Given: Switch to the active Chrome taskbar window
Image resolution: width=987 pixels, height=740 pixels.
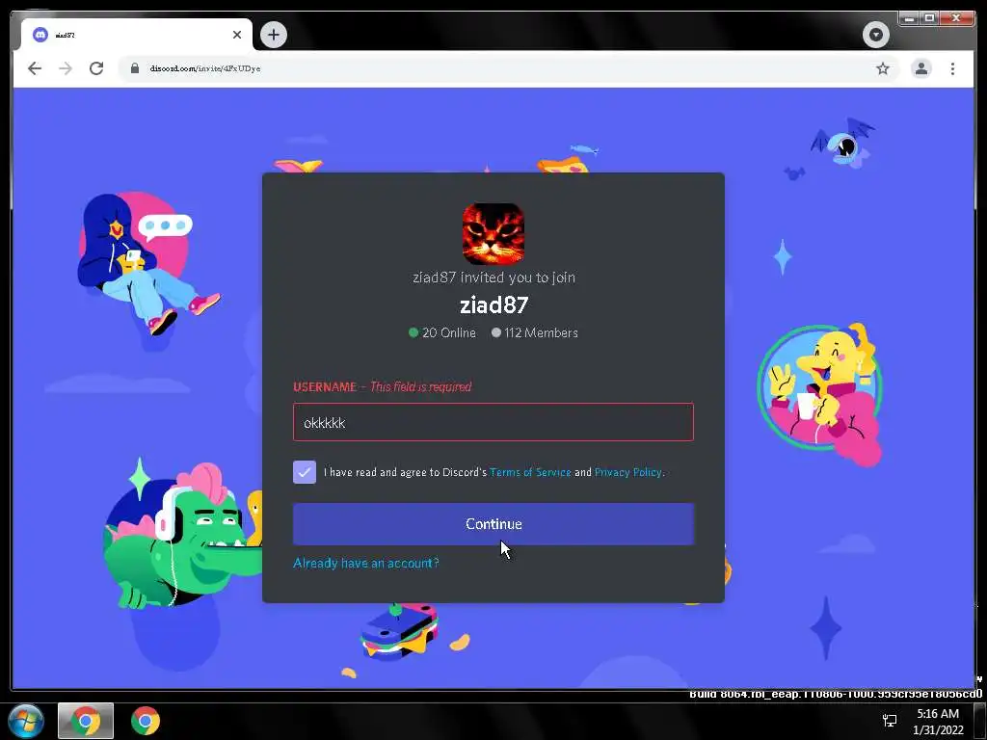Looking at the screenshot, I should 86,721.
